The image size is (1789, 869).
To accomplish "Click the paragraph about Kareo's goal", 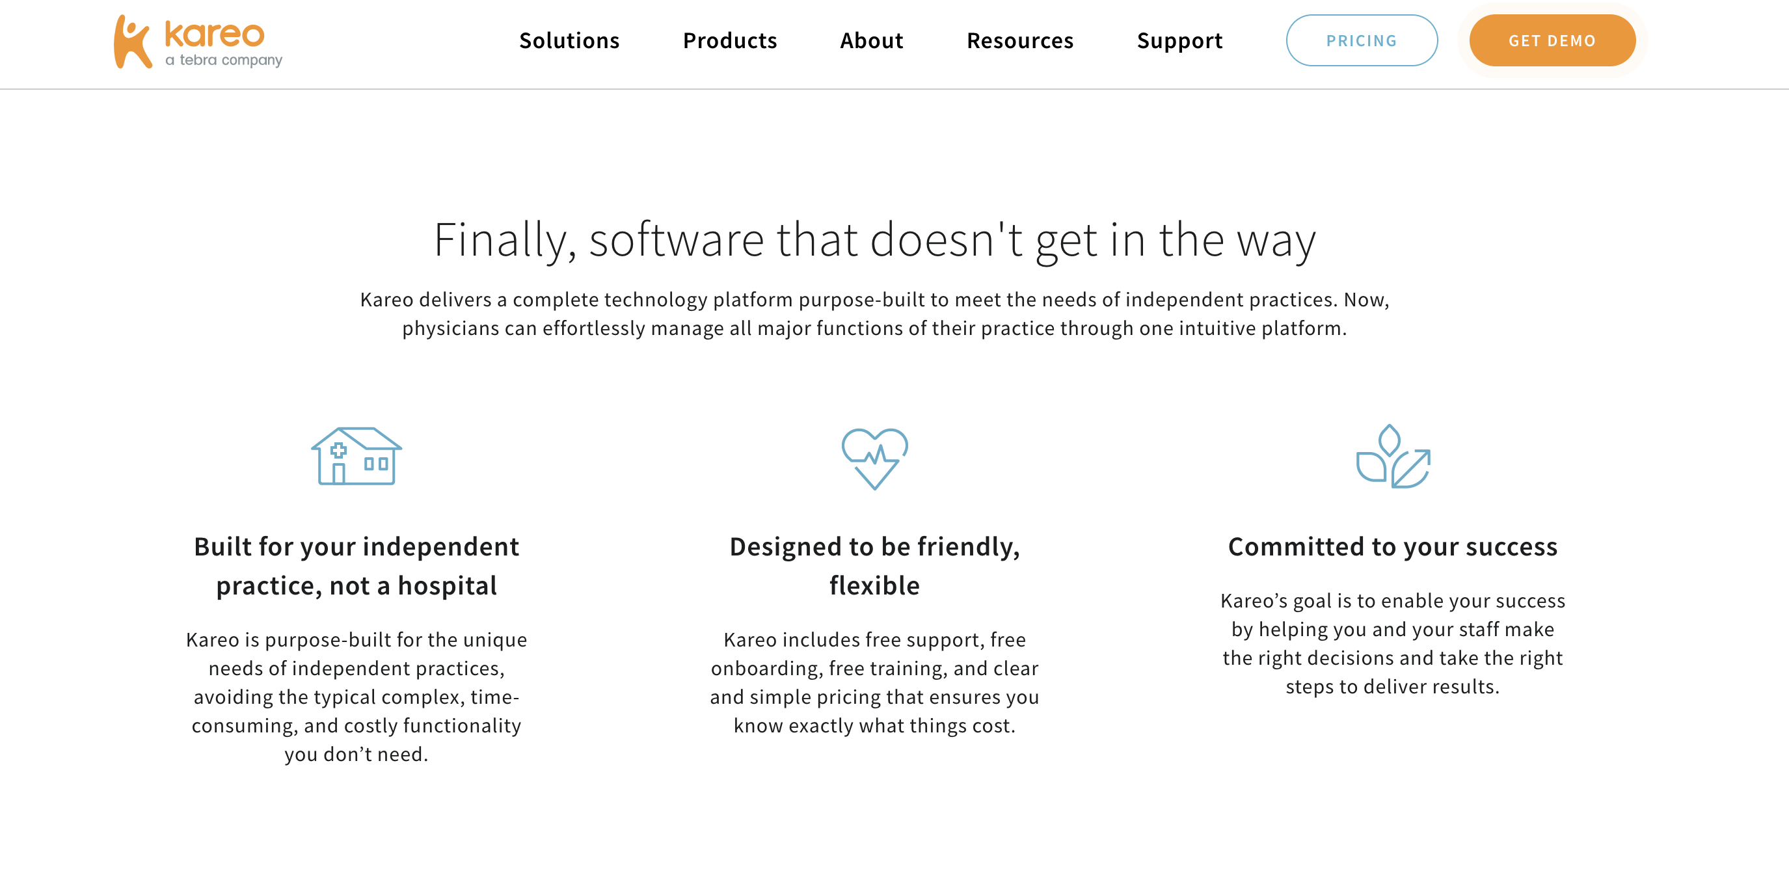I will click(1392, 643).
